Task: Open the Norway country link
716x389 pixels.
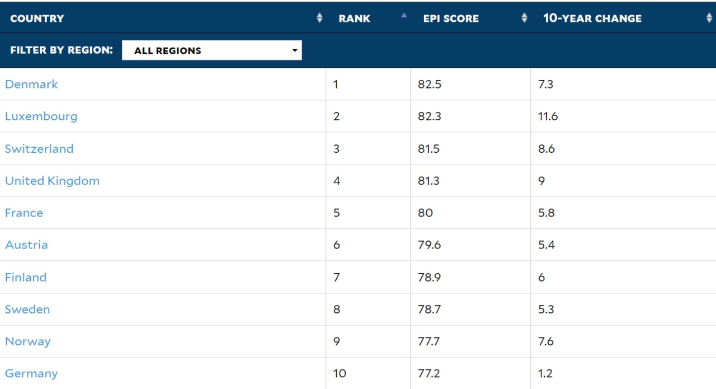Action: click(x=28, y=341)
